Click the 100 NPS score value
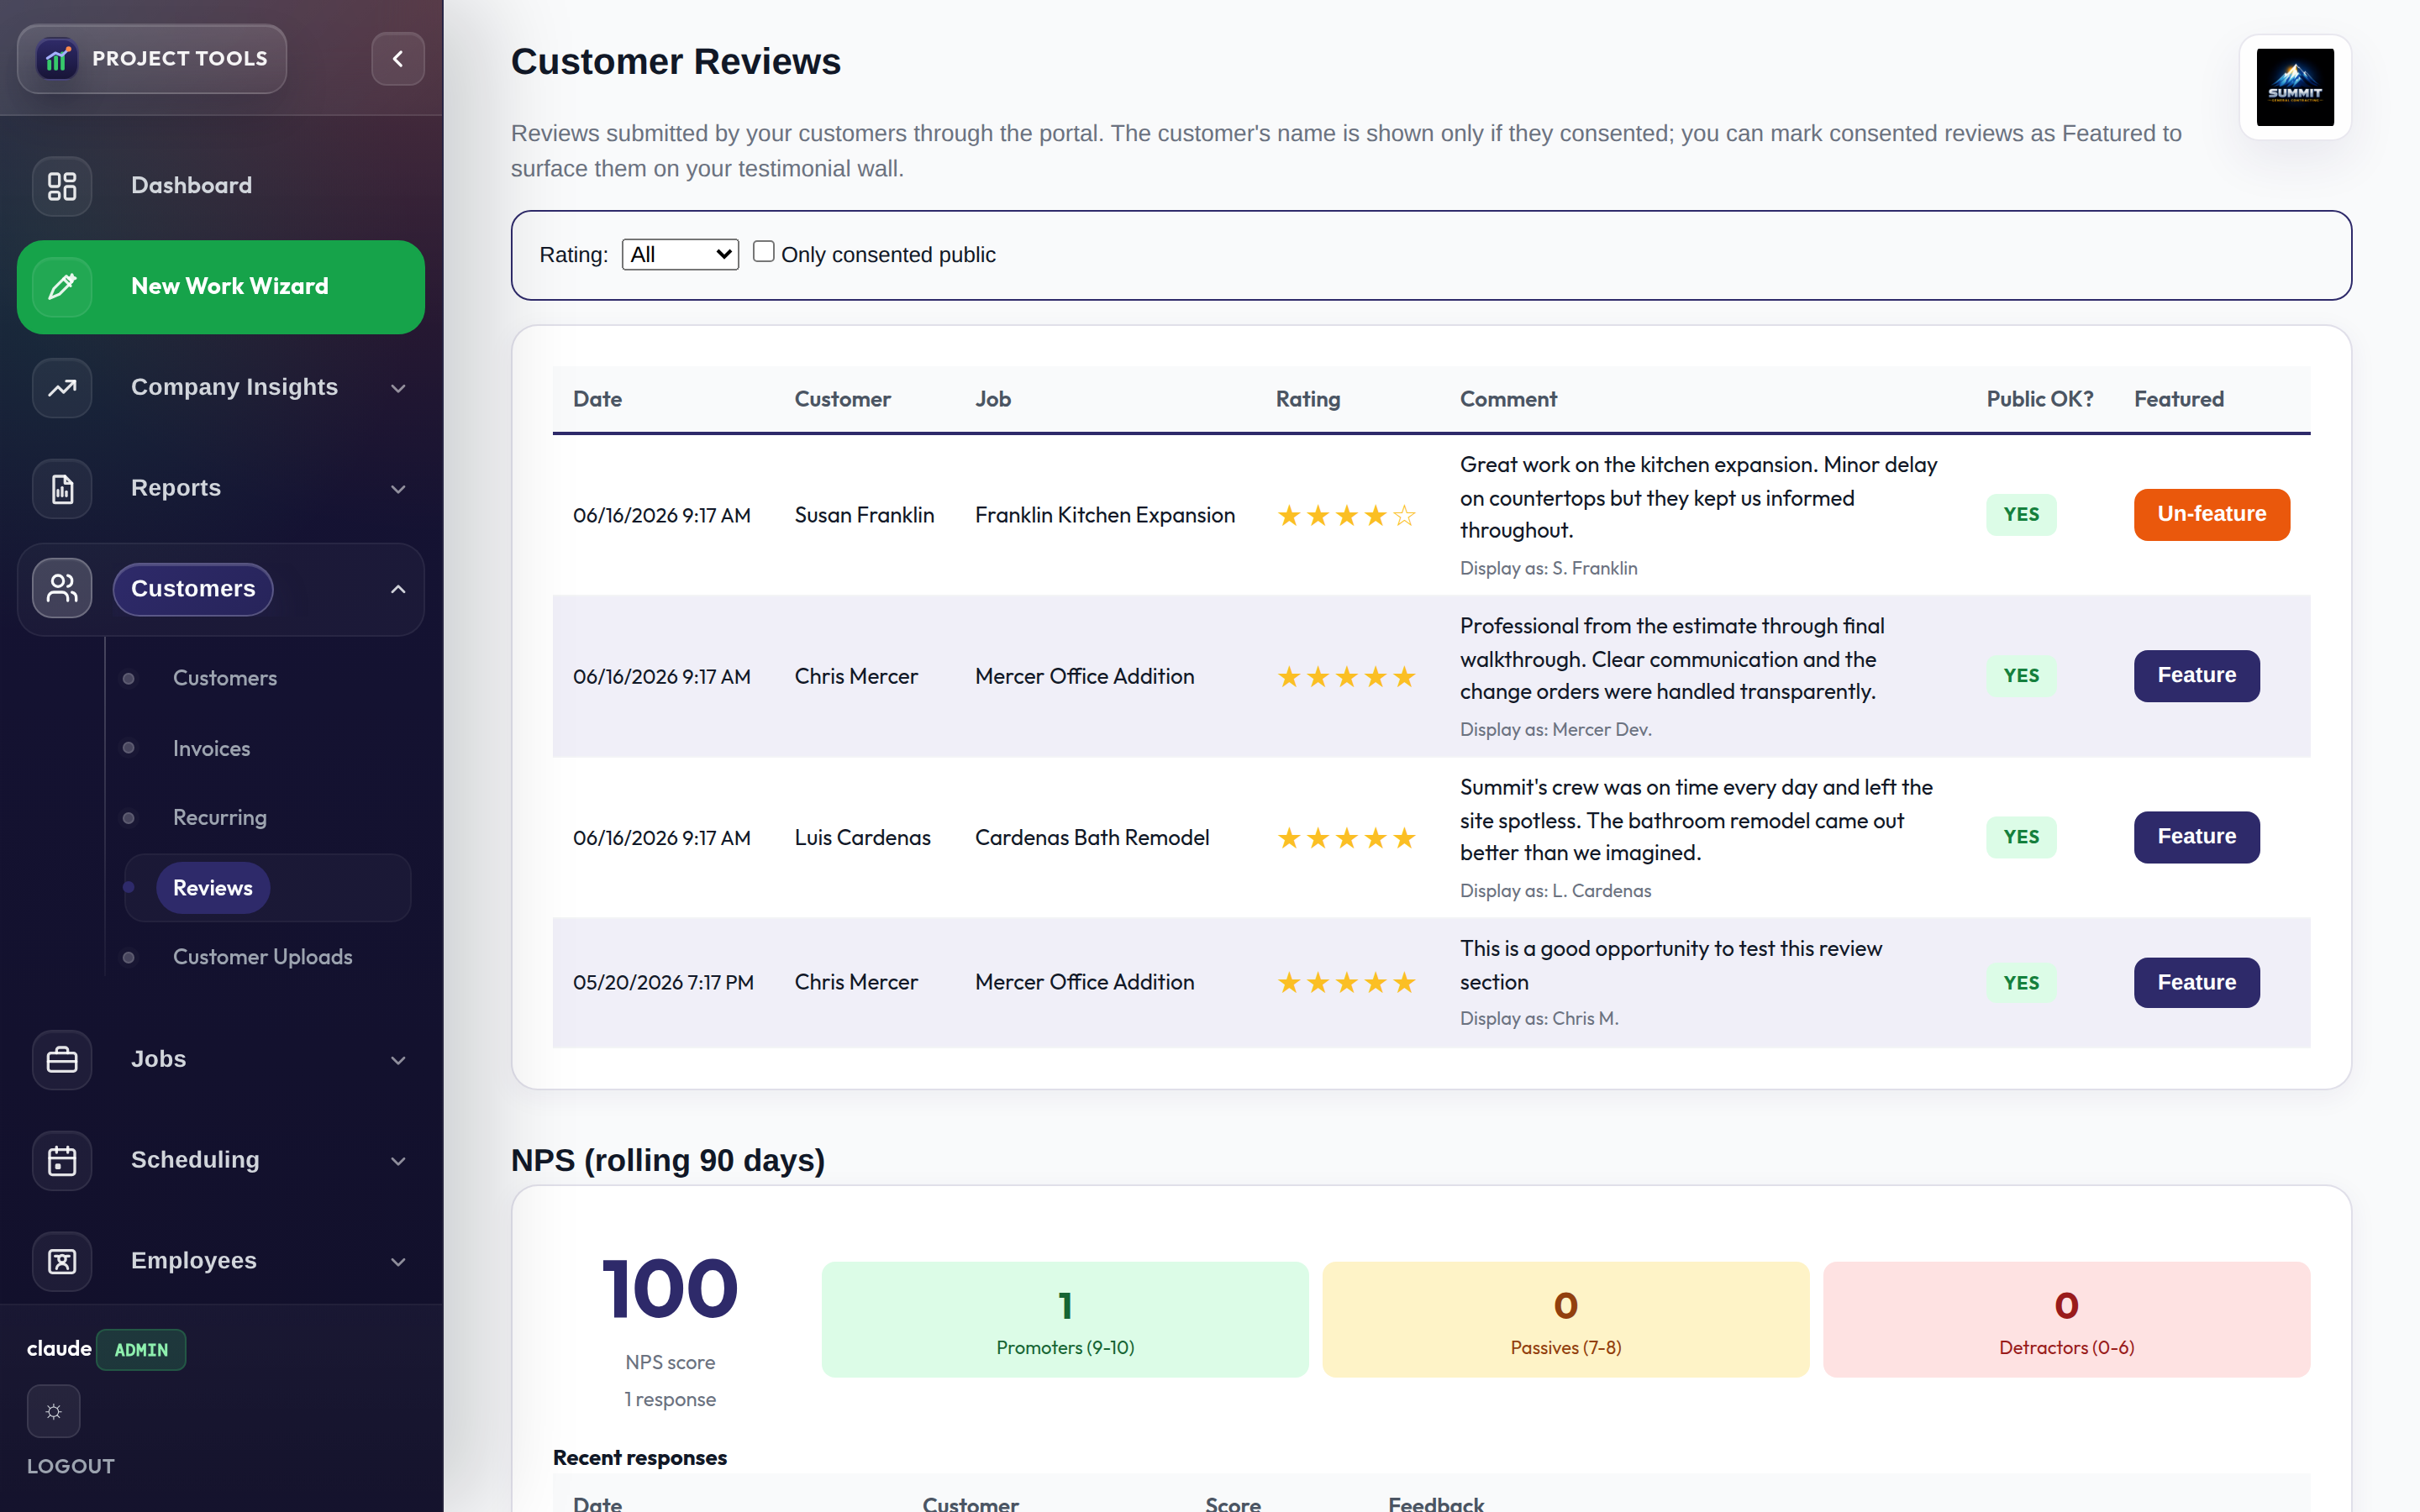Screen dimensions: 2420x1512 670,1289
